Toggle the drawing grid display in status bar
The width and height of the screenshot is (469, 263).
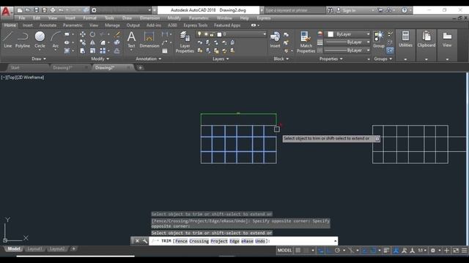298,251
